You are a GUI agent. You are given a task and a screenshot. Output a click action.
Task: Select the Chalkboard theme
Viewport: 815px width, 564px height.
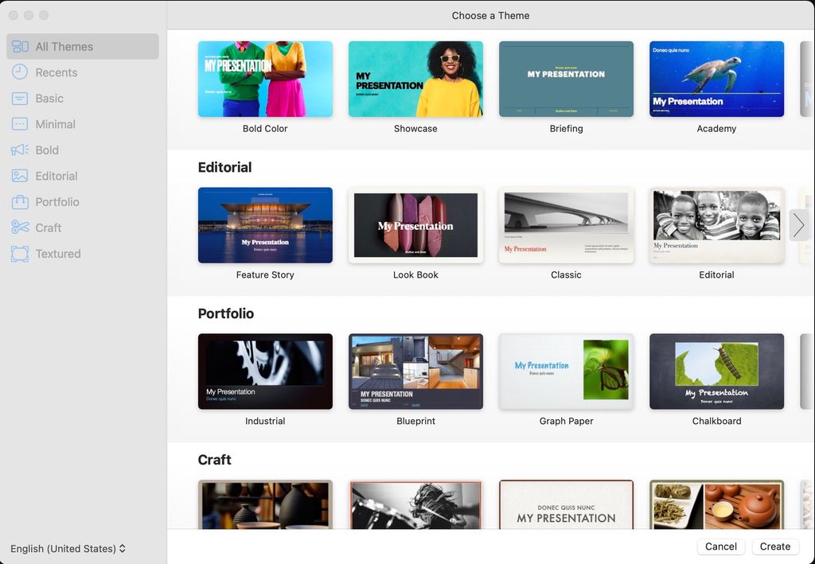(716, 371)
